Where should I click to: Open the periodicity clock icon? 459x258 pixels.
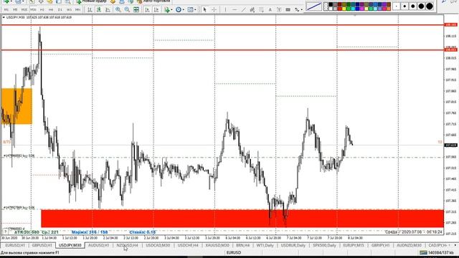point(179,9)
